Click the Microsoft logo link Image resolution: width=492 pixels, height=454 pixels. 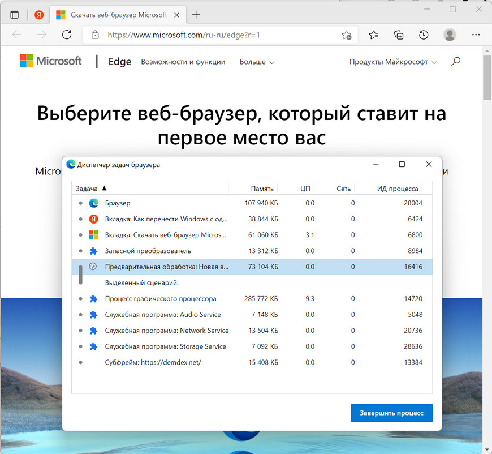click(x=51, y=61)
